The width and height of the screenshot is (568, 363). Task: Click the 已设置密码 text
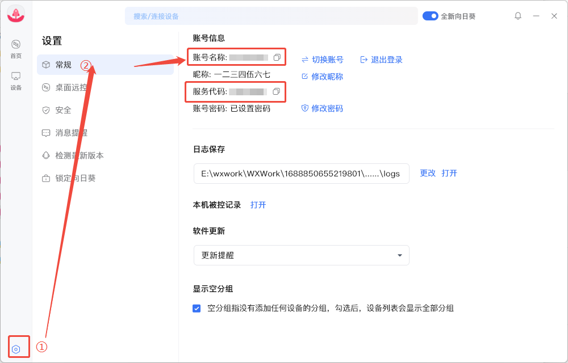click(250, 108)
